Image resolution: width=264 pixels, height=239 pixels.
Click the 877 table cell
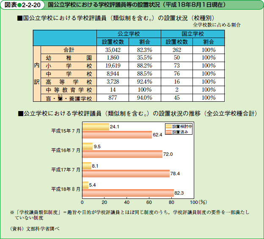tap(113, 98)
